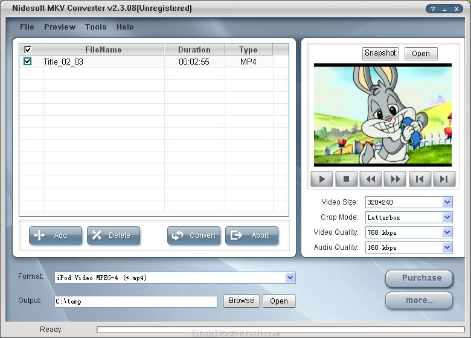Screen dimensions: 471x338
Task: Open the File menu
Action: click(27, 27)
